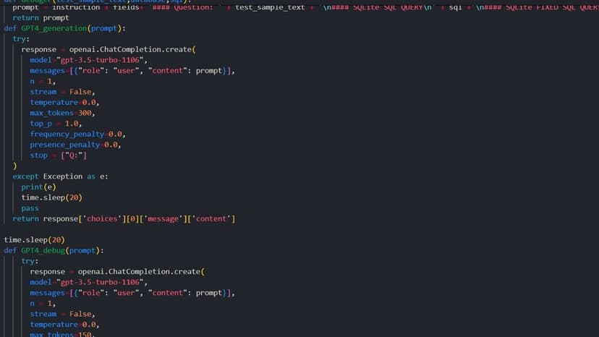
Task: Place cursor on 'try:' inside GPT4_generation
Action: [x=21, y=39]
